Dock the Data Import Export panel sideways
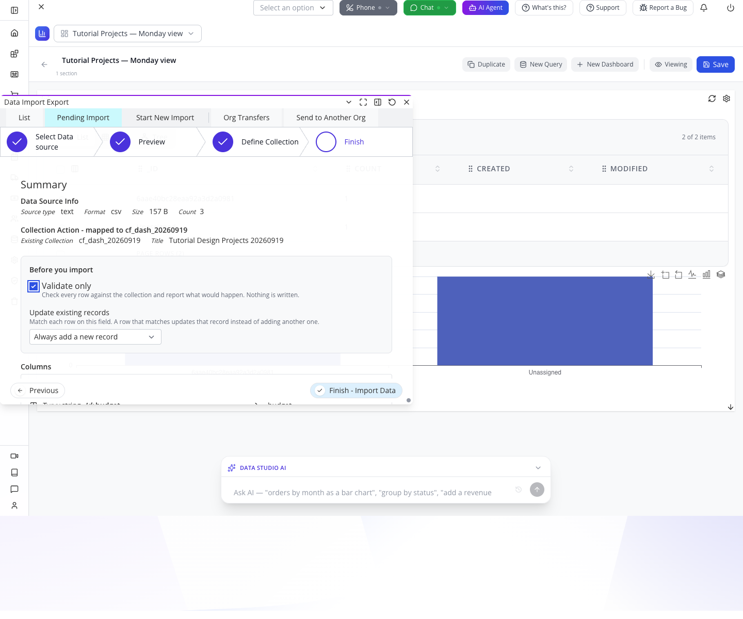The height and width of the screenshot is (619, 743). (x=378, y=102)
